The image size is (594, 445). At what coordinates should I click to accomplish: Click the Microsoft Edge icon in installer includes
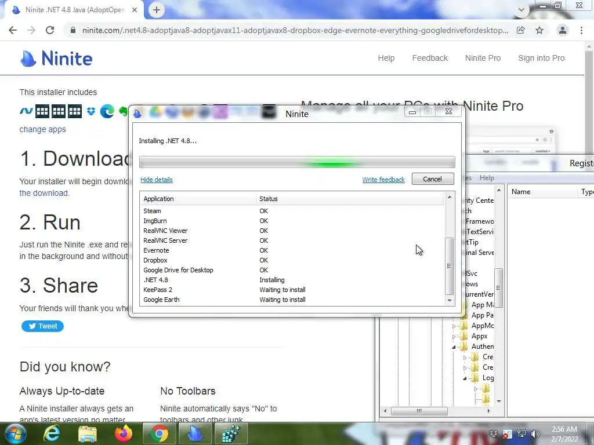(107, 111)
